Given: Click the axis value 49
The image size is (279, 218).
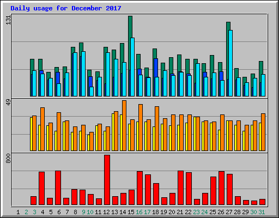Looking at the screenshot, I should pos(8,102).
